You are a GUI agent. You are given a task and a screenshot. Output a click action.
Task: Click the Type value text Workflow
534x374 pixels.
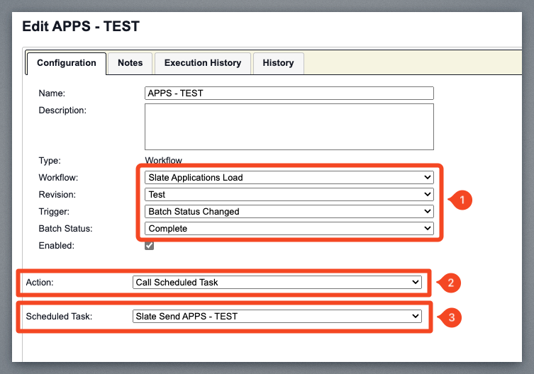pyautogui.click(x=164, y=161)
